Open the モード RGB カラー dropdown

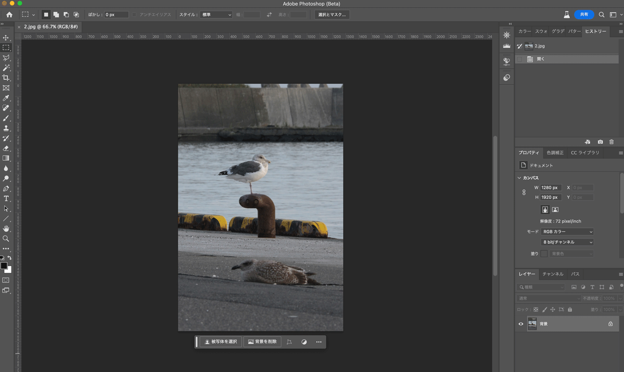[567, 232]
